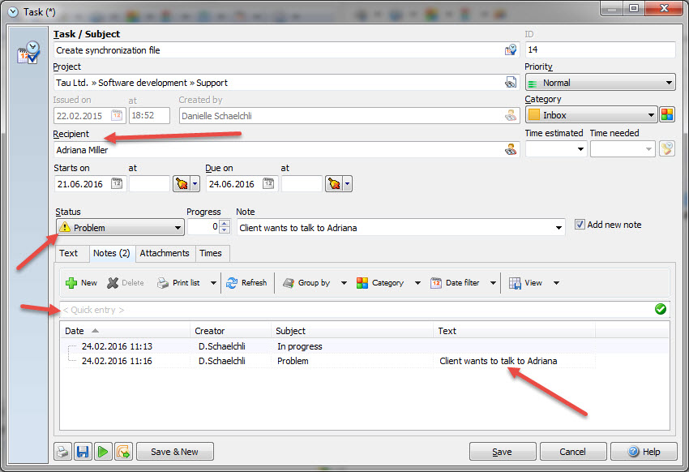Click the print icon in bottom bar

[x=62, y=452]
